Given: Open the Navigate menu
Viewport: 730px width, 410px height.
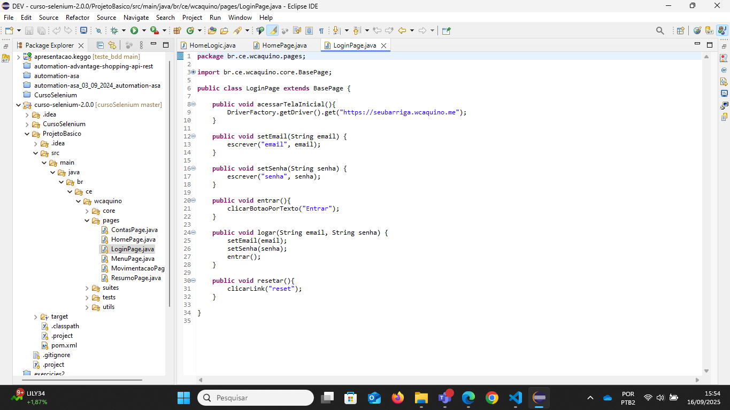Looking at the screenshot, I should tap(136, 18).
